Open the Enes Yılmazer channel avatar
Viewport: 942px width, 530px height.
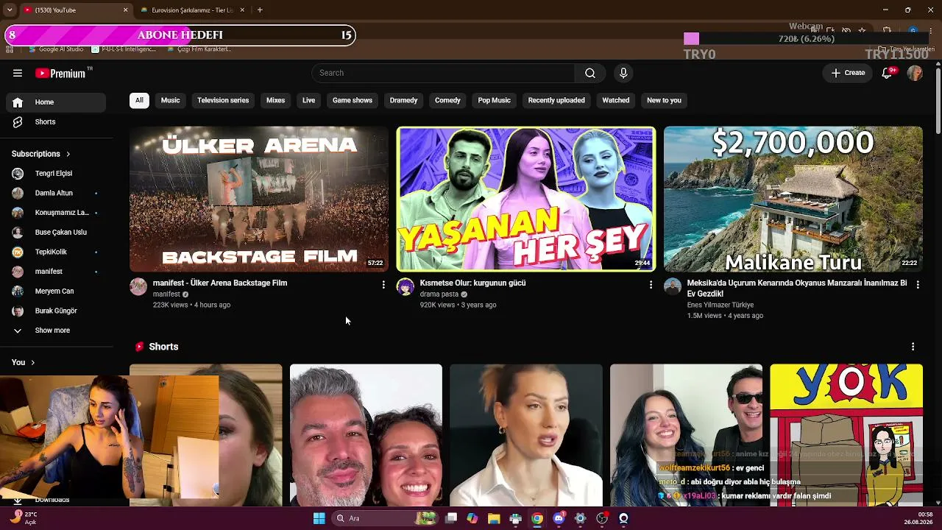tap(673, 286)
